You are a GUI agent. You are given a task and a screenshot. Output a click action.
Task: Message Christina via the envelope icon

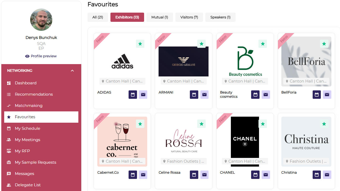[x=327, y=175]
